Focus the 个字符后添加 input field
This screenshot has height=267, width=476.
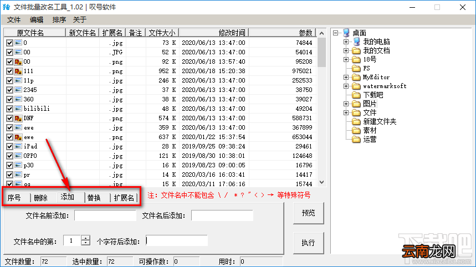point(177,240)
